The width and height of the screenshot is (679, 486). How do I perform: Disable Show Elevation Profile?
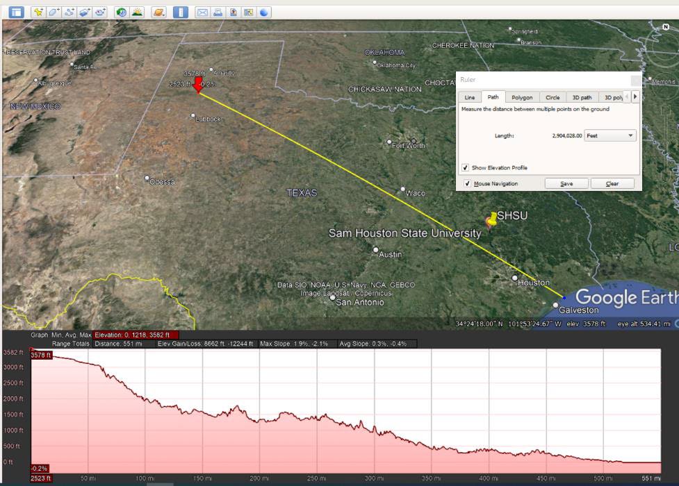coord(466,167)
